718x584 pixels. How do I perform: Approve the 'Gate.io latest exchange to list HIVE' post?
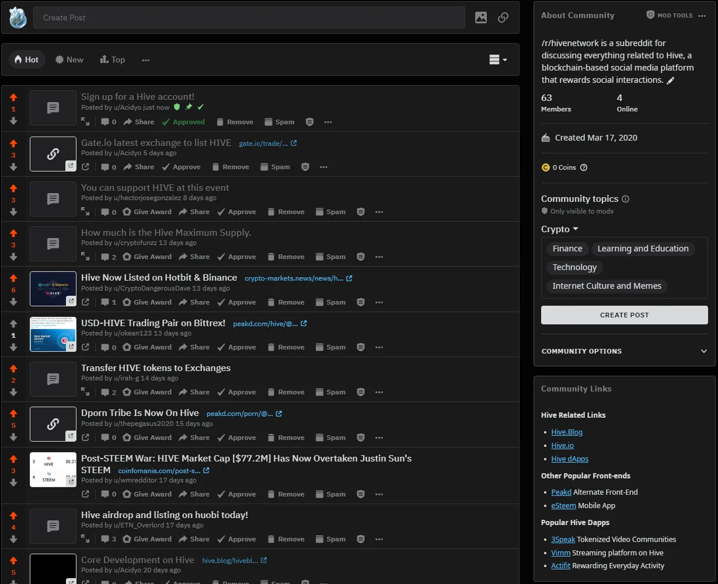(x=181, y=167)
